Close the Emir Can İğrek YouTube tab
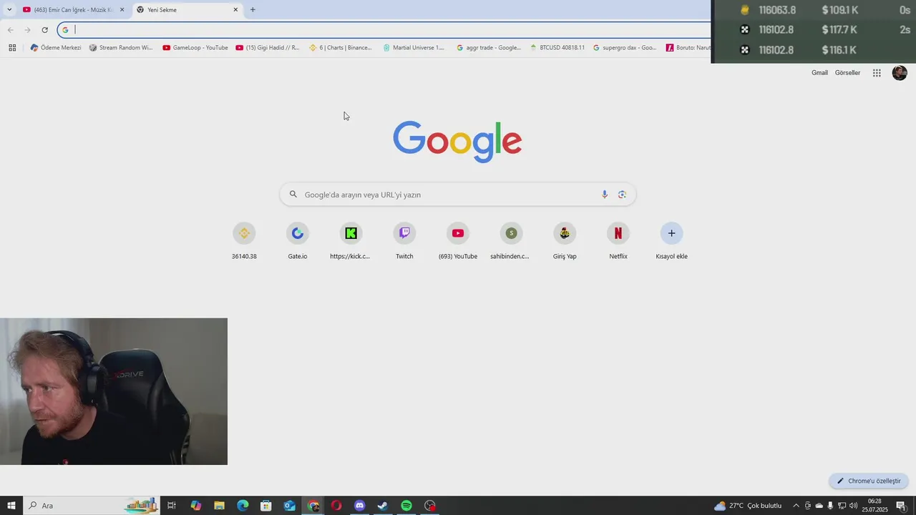Screen dimensions: 916x515 [x=122, y=10]
